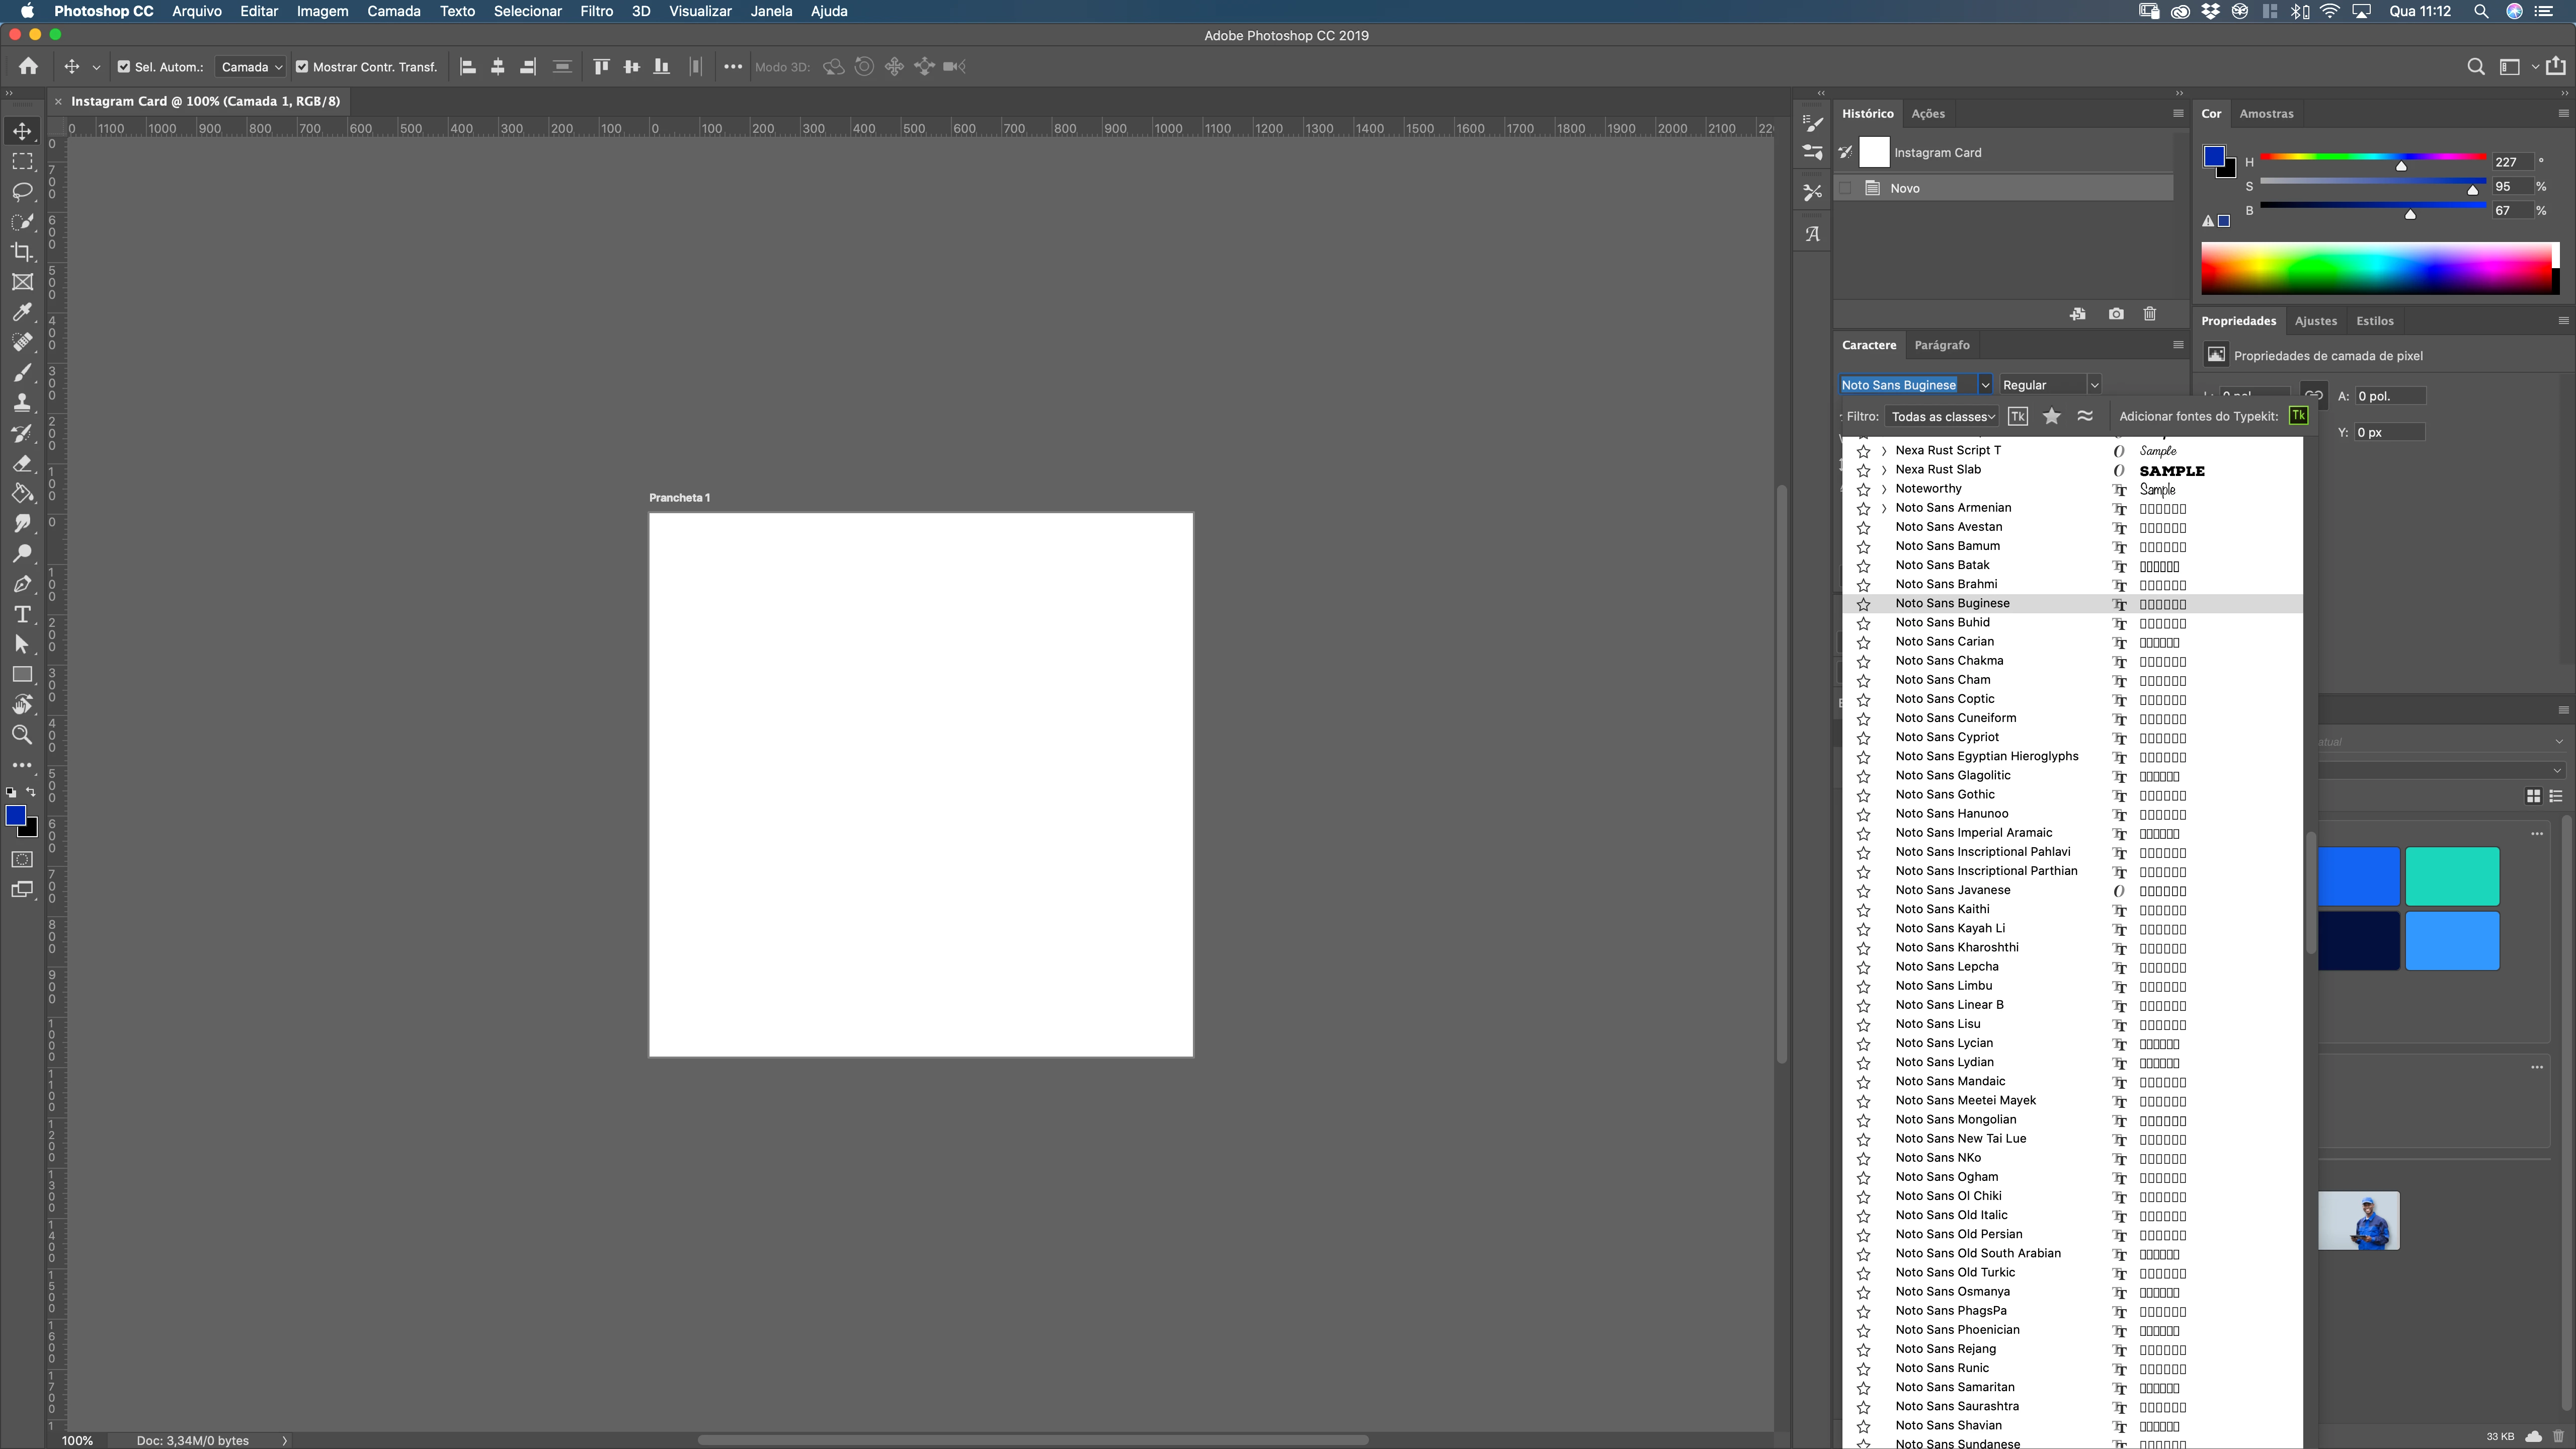Select the Lasso tool
2576x1449 pixels.
(22, 191)
